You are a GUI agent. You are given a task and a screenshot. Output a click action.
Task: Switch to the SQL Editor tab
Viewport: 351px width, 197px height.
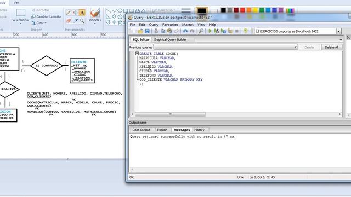pyautogui.click(x=141, y=40)
